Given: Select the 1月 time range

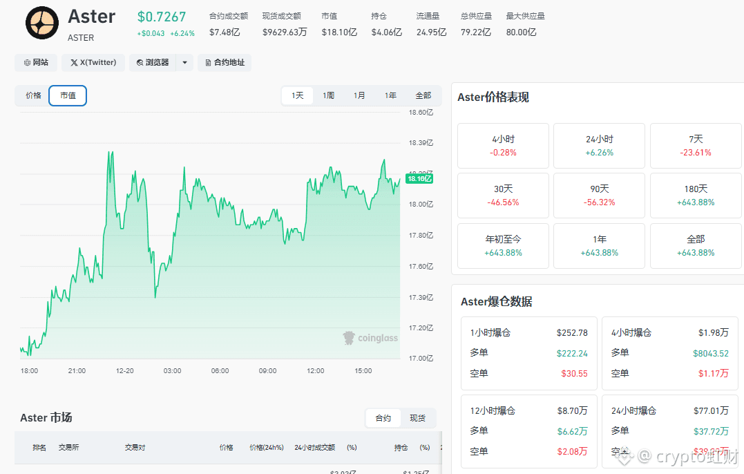Looking at the screenshot, I should pyautogui.click(x=359, y=95).
